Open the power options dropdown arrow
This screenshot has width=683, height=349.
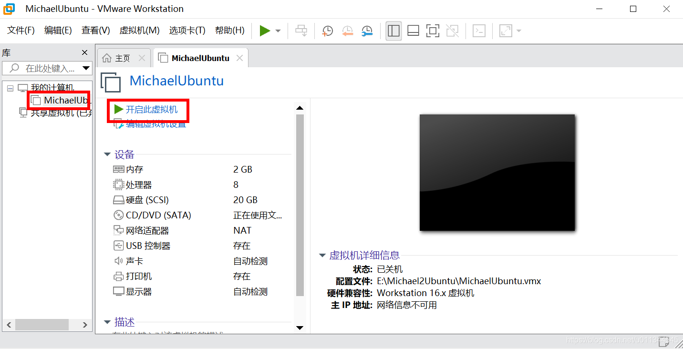(x=278, y=31)
